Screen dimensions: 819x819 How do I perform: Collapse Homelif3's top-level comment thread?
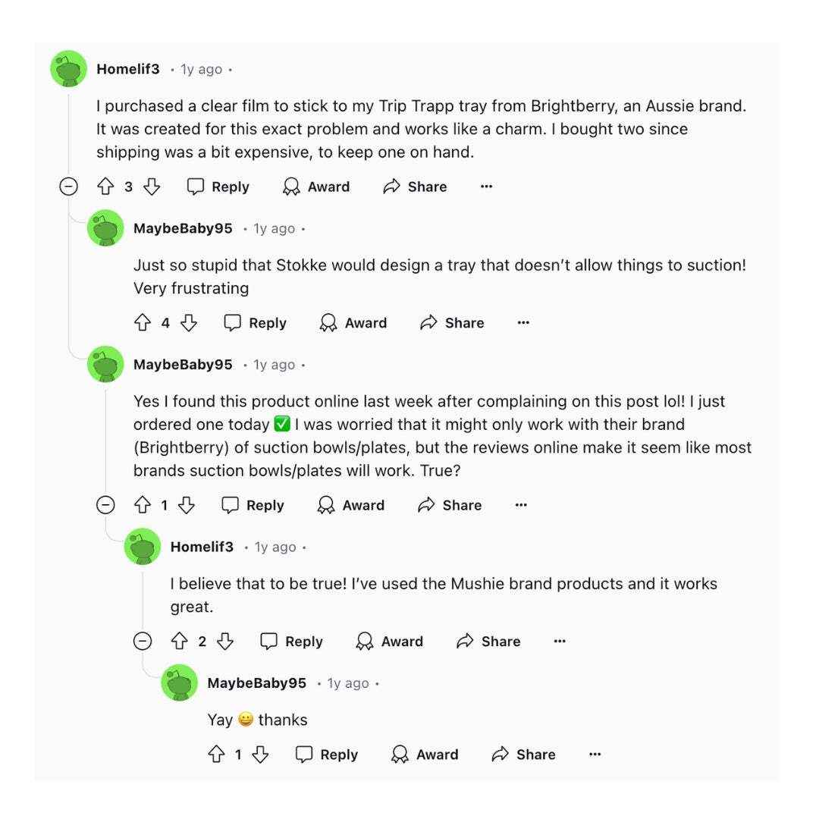coord(69,187)
